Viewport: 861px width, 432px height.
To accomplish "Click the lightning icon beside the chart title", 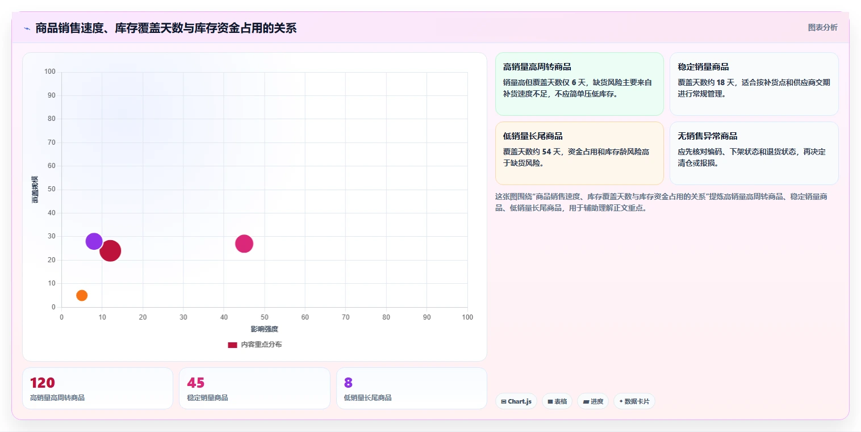I will (x=27, y=28).
